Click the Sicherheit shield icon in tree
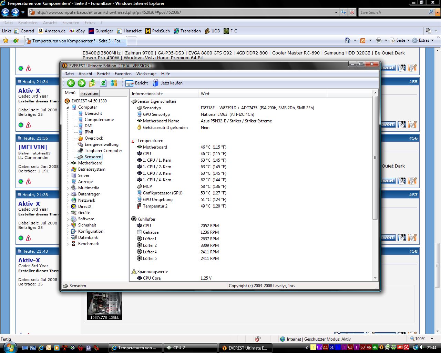Image resolution: width=441 pixels, height=353 pixels. coord(73,225)
